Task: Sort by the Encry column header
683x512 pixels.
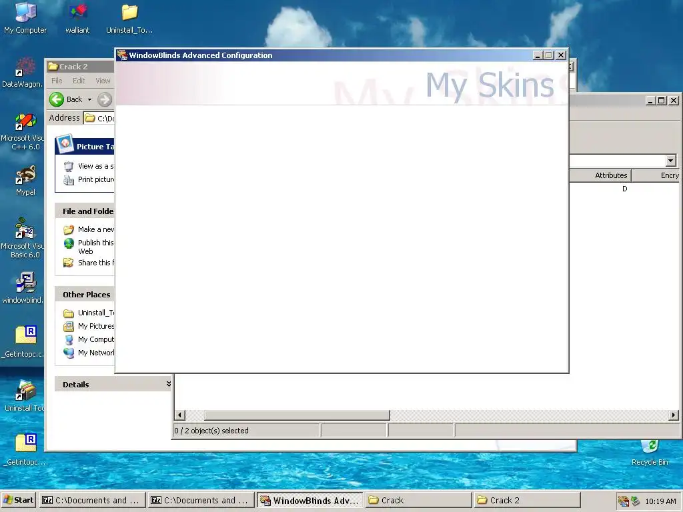Action: (x=656, y=175)
